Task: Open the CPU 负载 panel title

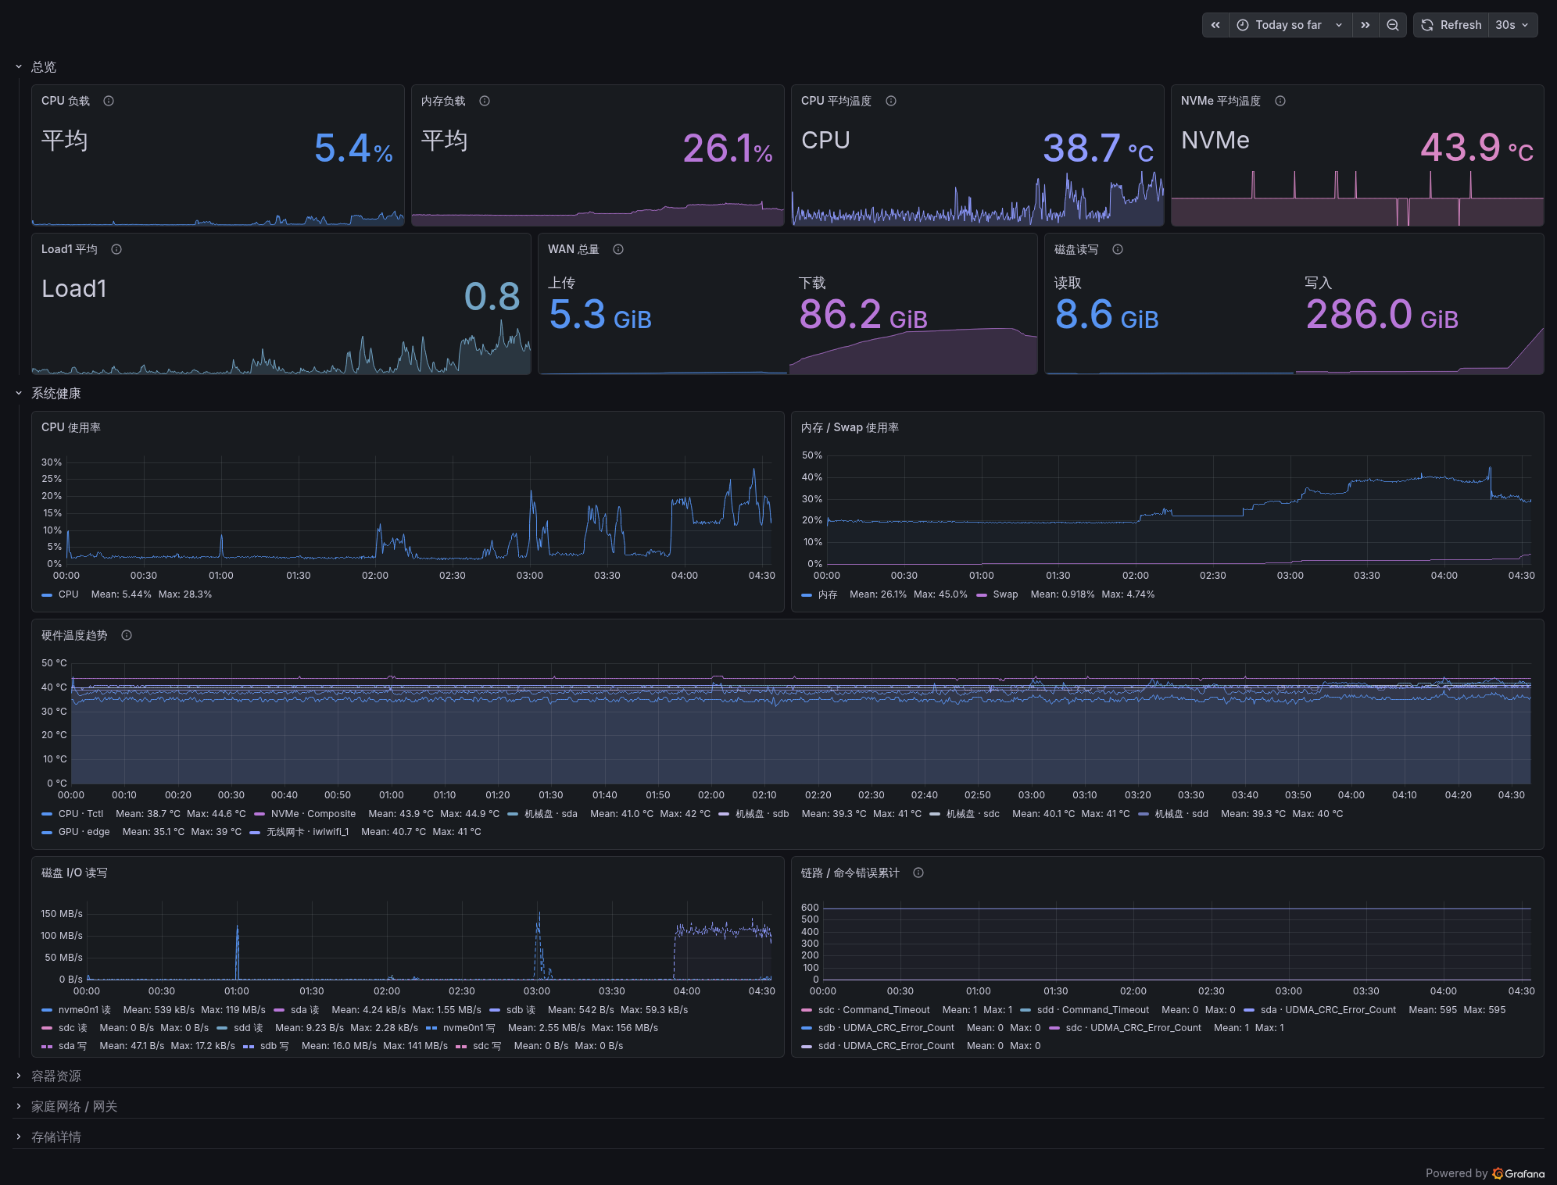Action: 66,101
